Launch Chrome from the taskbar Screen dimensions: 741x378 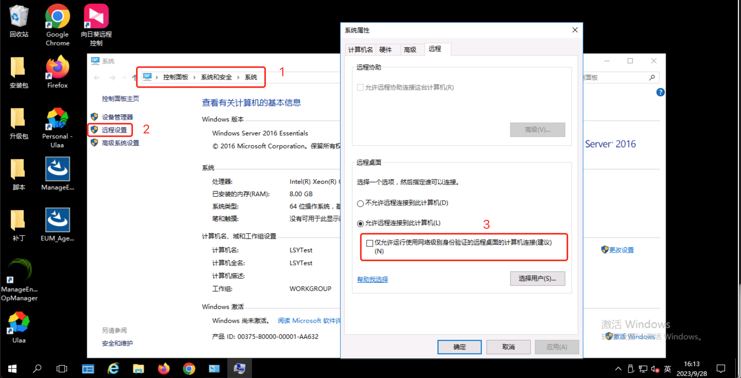click(189, 368)
